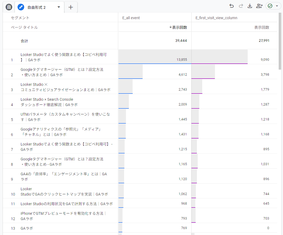Click the value 1,287
This screenshot has height=235, width=283.
pyautogui.click(x=265, y=104)
